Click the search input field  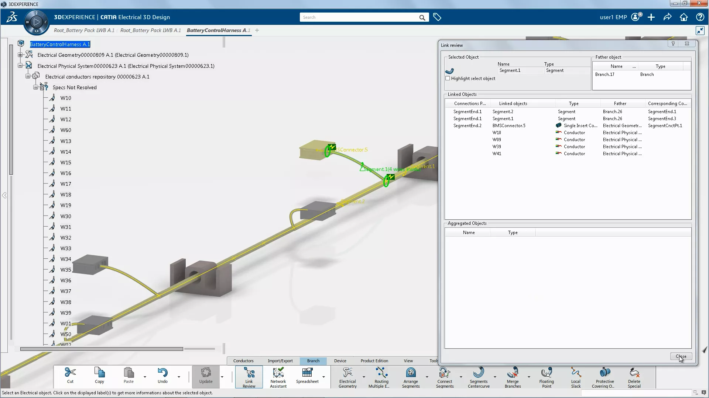(x=359, y=17)
